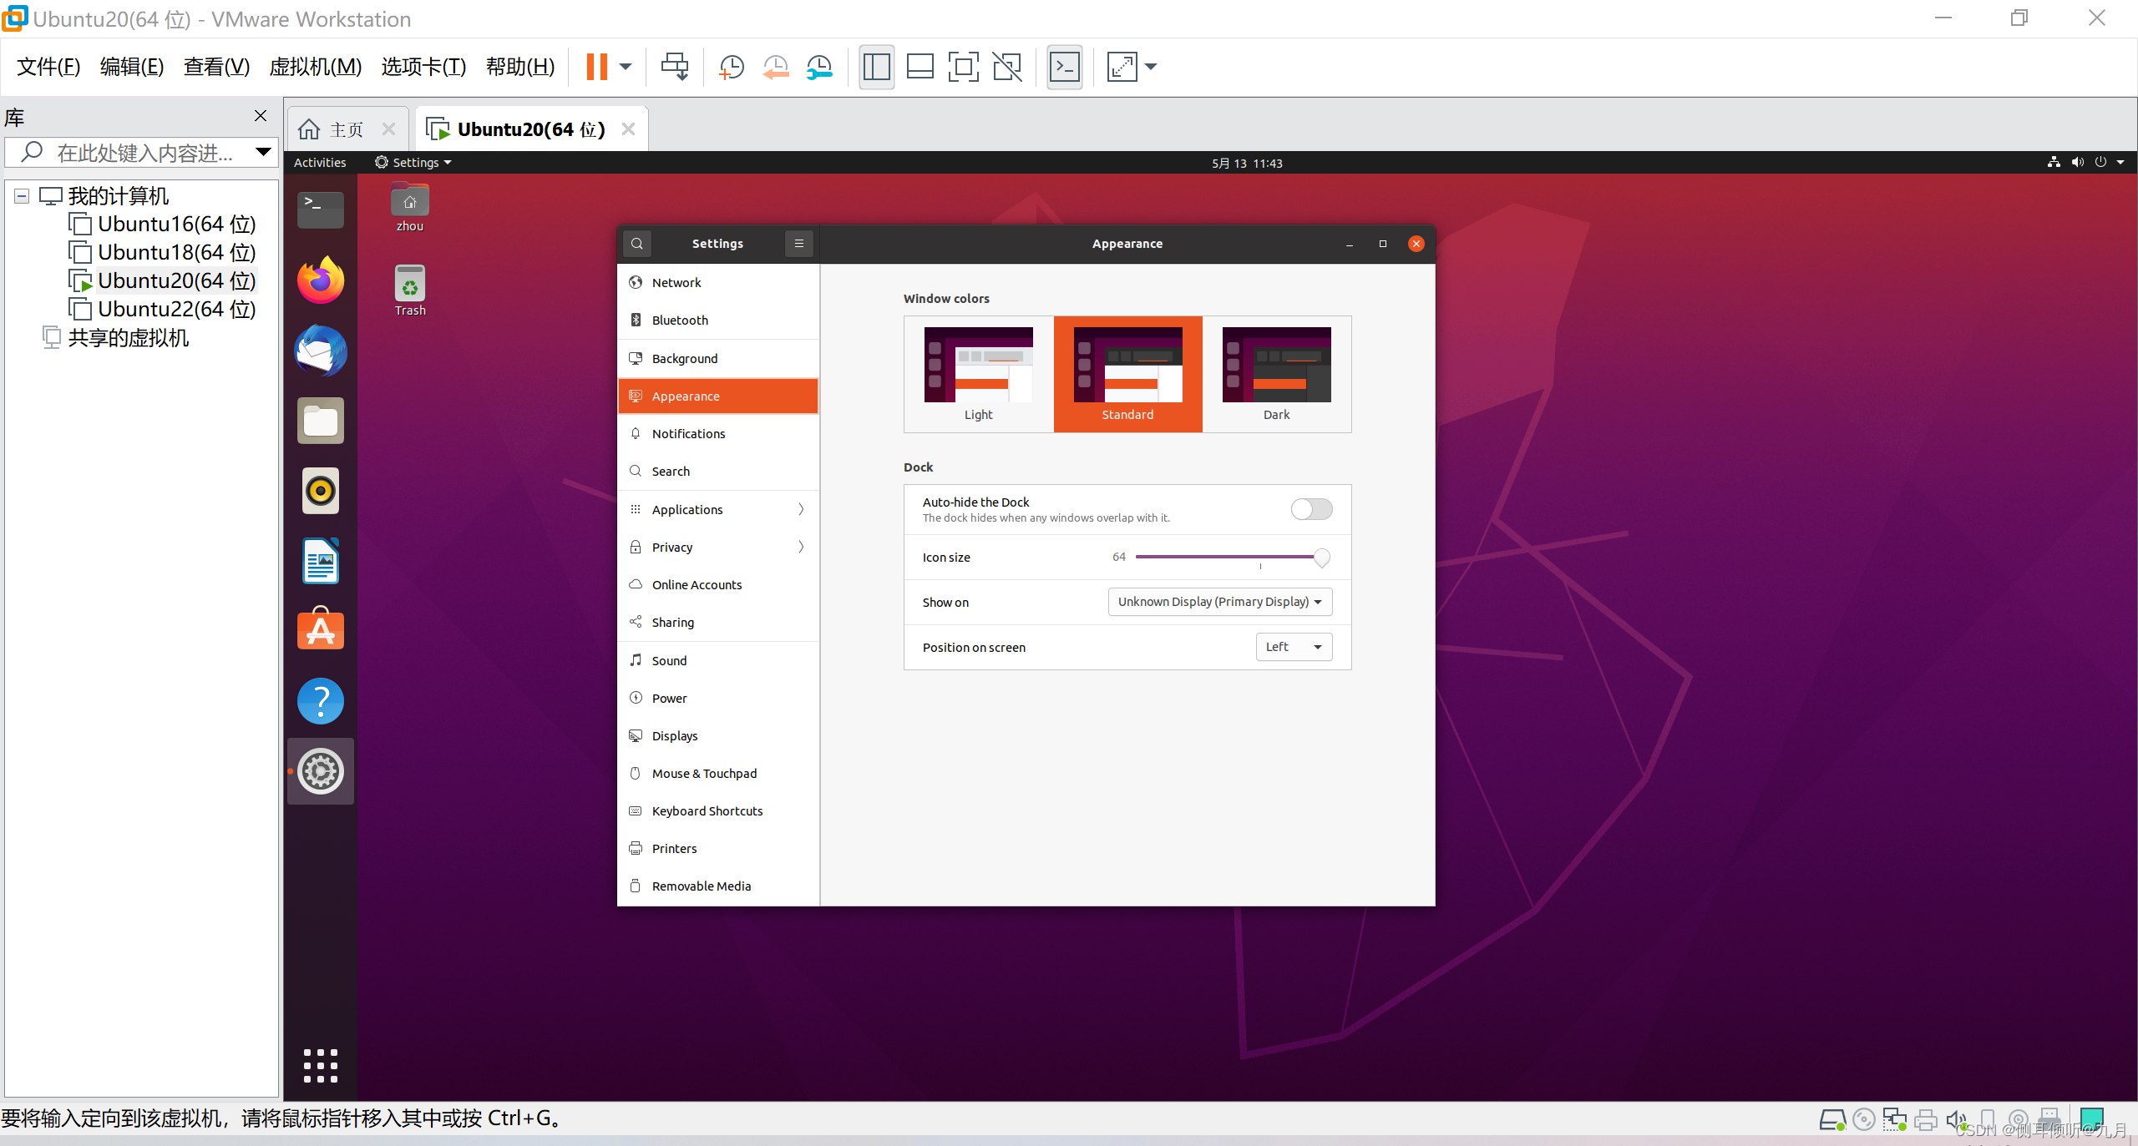
Task: Show applications grid in the dock
Action: point(321,1066)
